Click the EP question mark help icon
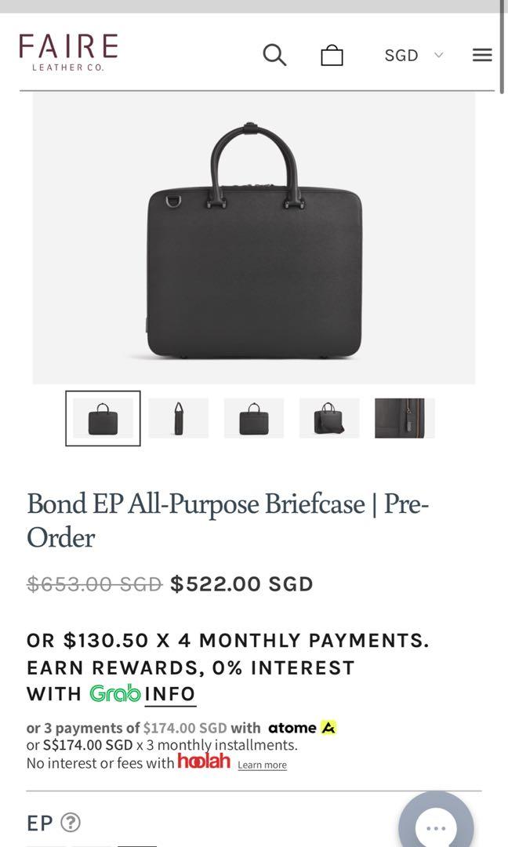The height and width of the screenshot is (847, 508). (x=69, y=823)
